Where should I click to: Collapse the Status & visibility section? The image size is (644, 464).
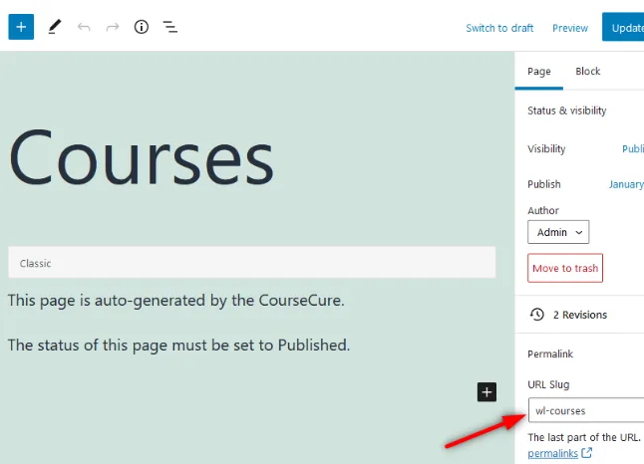click(567, 111)
